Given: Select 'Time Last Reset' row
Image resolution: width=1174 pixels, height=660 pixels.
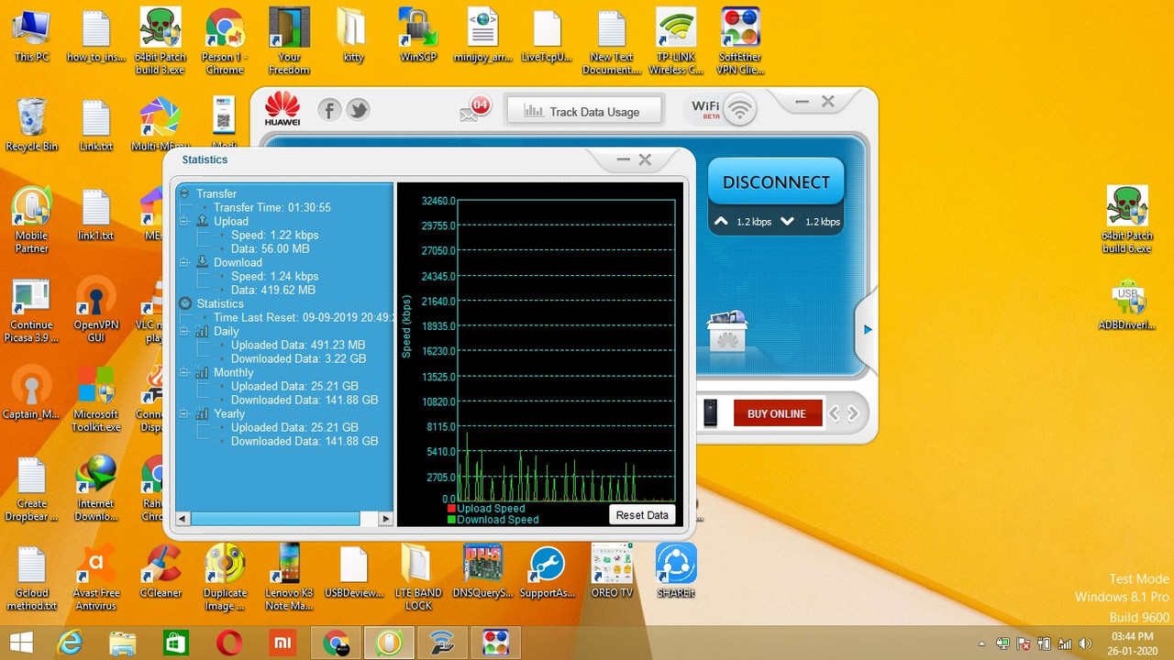Looking at the screenshot, I should point(304,317).
